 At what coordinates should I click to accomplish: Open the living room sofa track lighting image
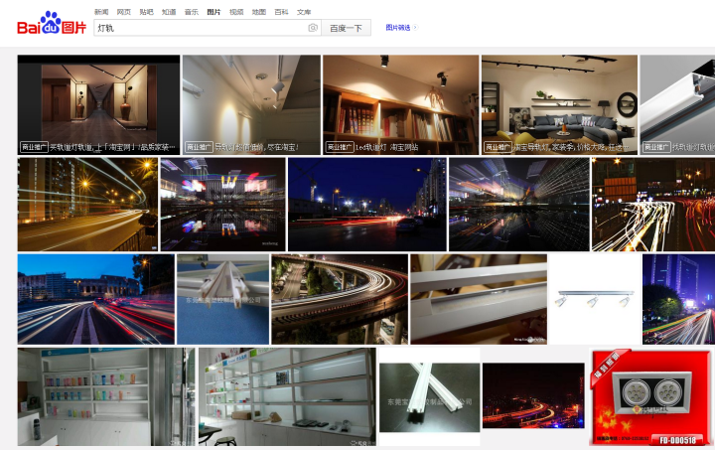tap(558, 99)
